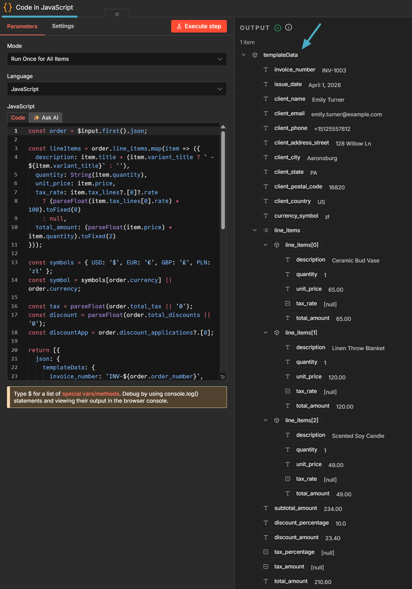This screenshot has height=589, width=412.
Task: Click the value 'emily.turner@example.com'
Action: [x=347, y=114]
